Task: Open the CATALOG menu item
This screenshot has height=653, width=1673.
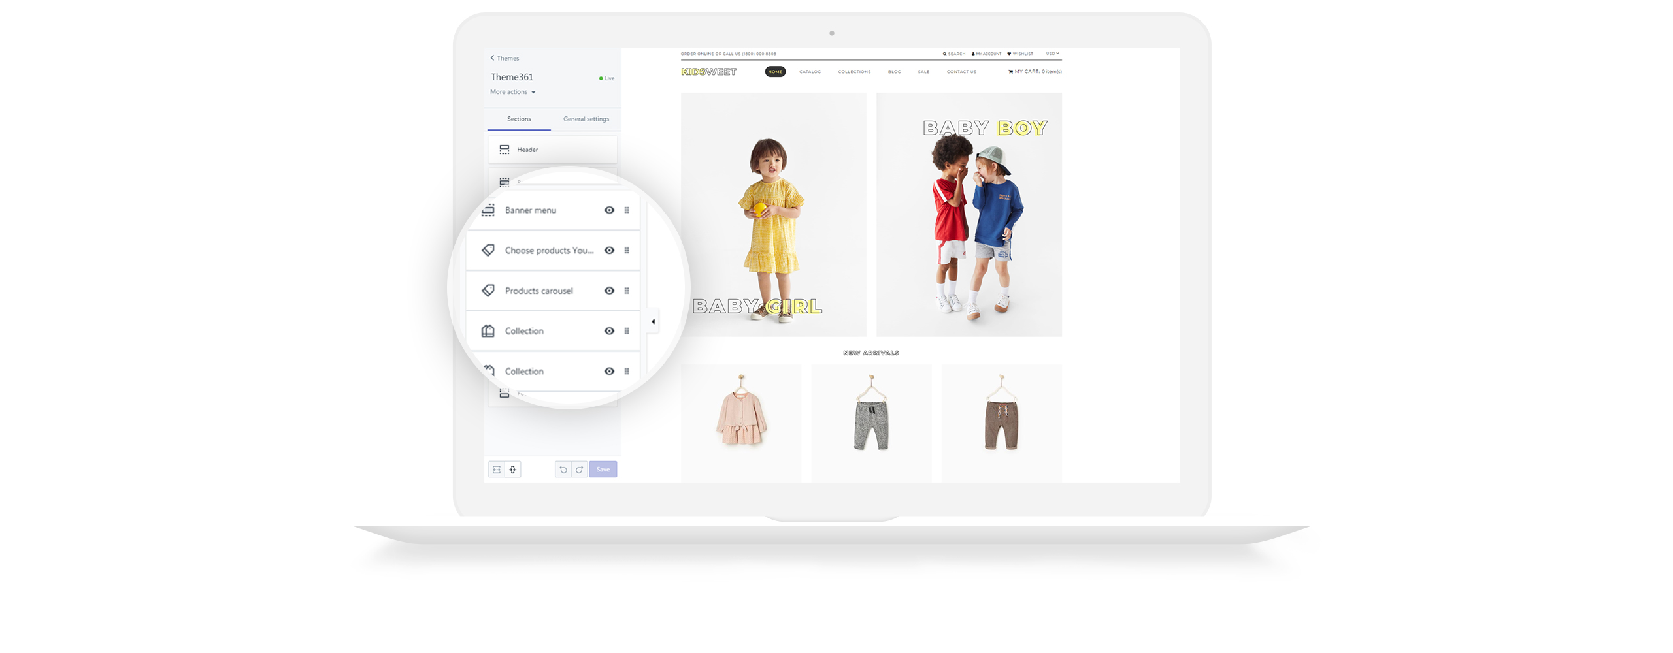Action: [810, 72]
